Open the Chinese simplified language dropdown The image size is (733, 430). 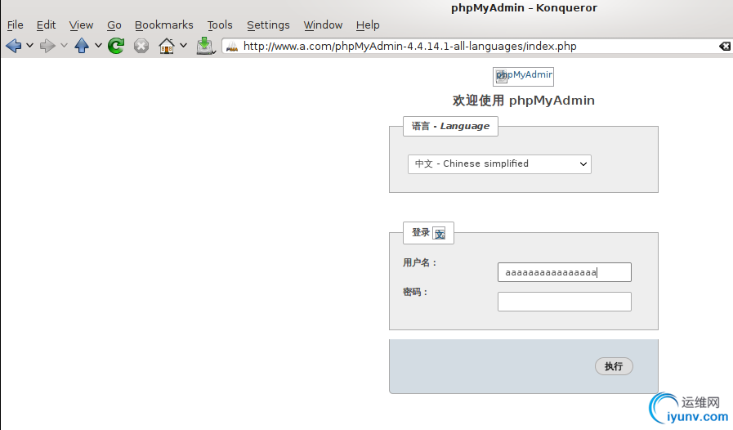[x=500, y=164]
